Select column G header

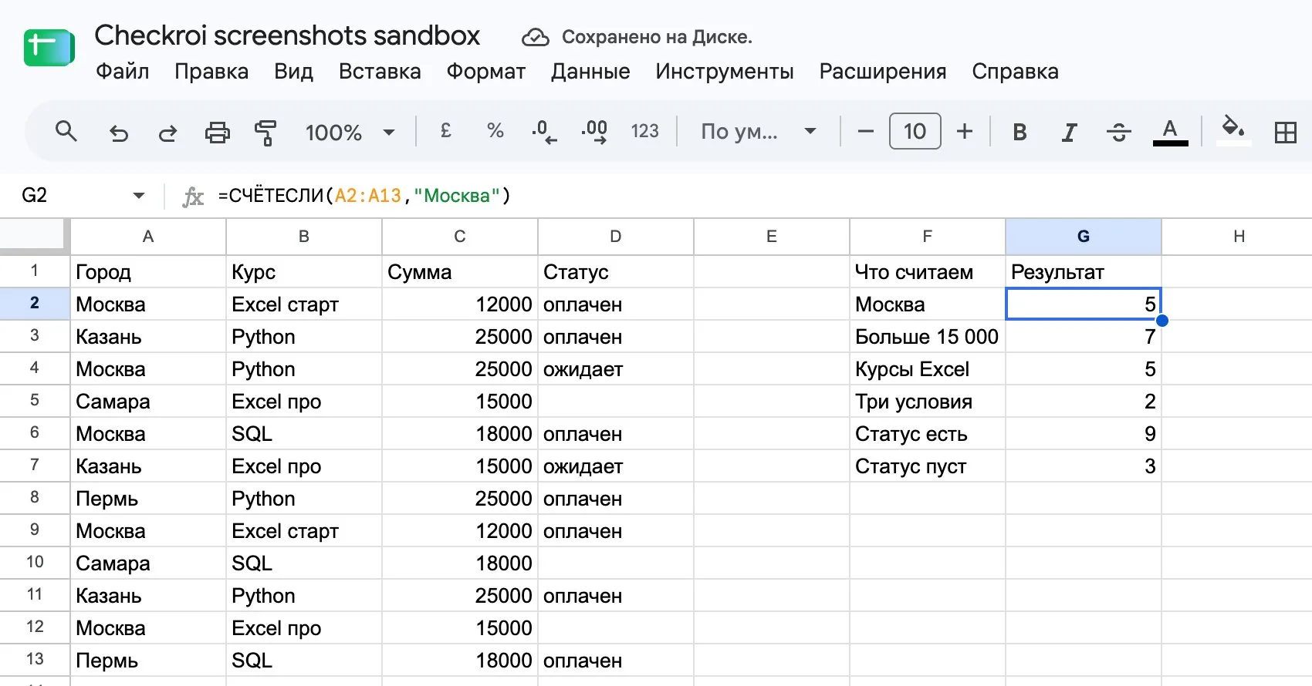(x=1084, y=237)
